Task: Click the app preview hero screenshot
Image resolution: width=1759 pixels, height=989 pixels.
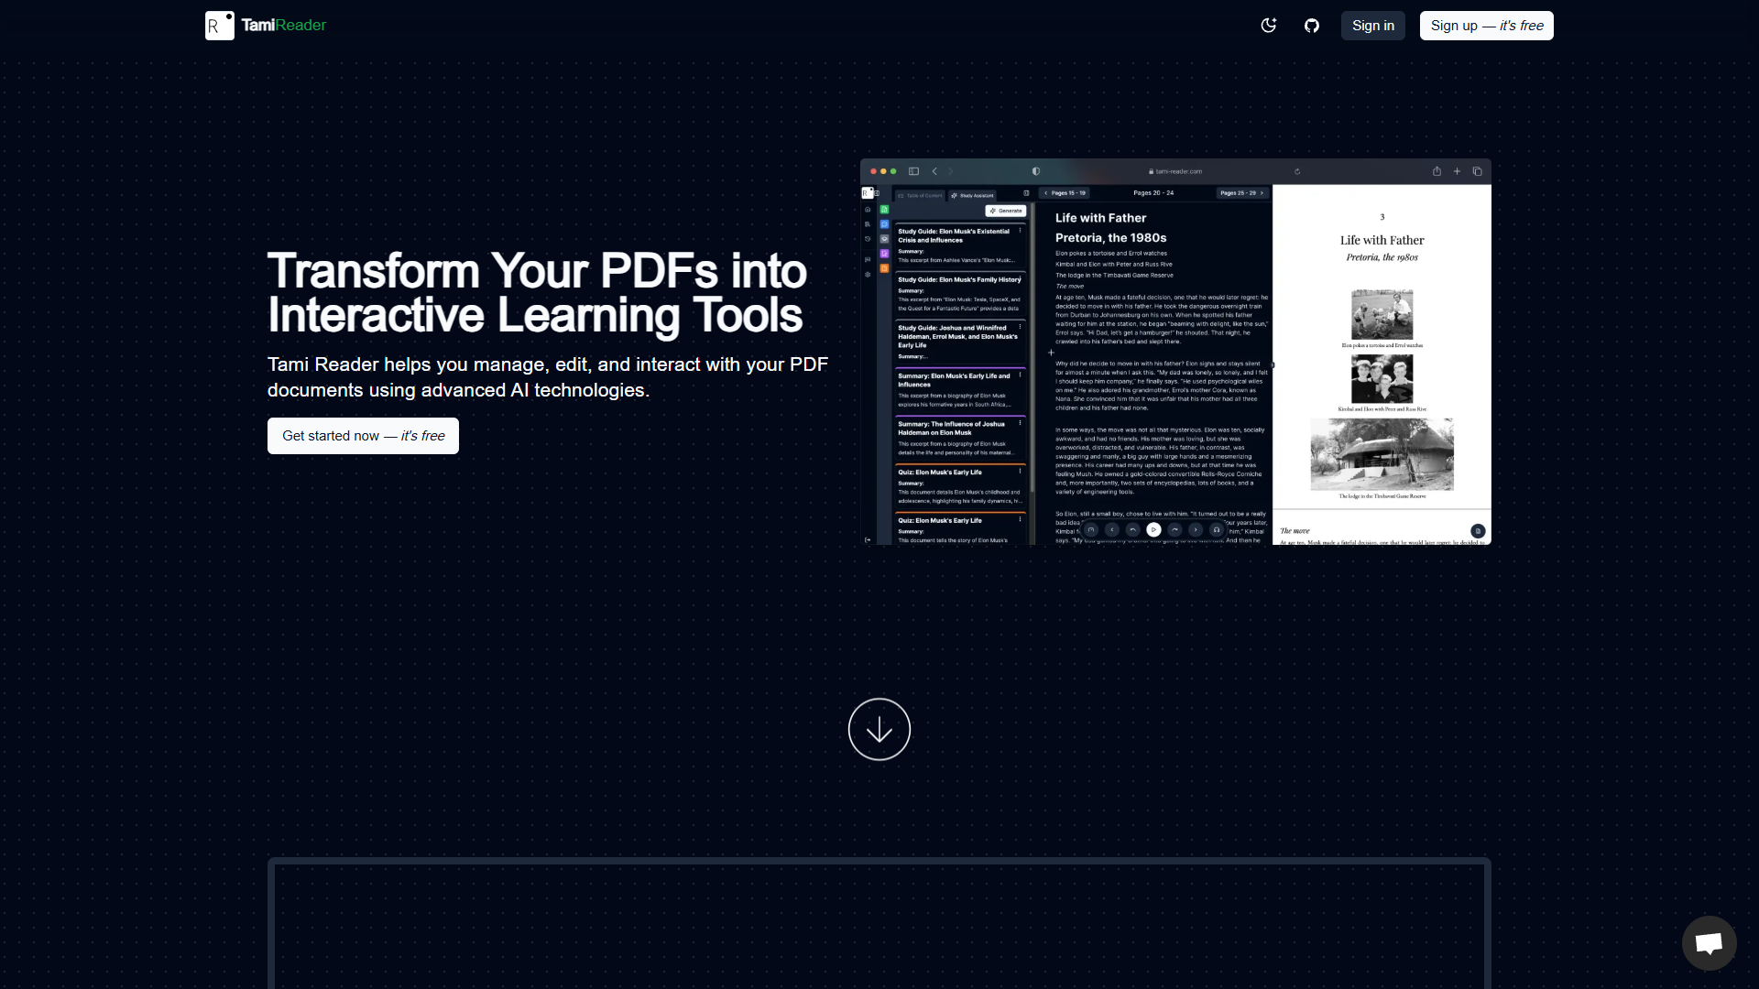Action: point(1175,352)
